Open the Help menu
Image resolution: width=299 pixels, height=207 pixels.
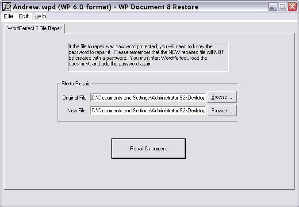pyautogui.click(x=40, y=16)
